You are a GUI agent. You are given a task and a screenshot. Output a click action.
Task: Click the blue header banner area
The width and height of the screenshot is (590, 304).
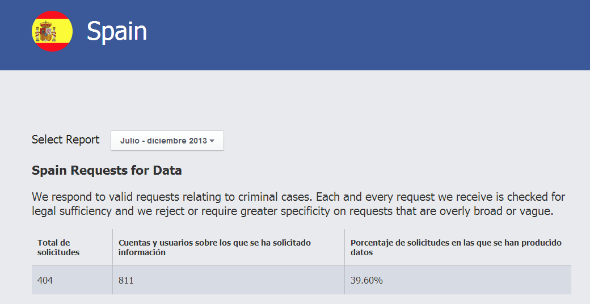coord(295,35)
